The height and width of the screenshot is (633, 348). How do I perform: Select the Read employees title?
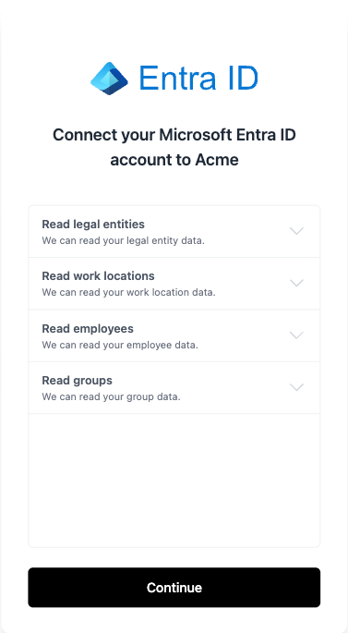[88, 329]
